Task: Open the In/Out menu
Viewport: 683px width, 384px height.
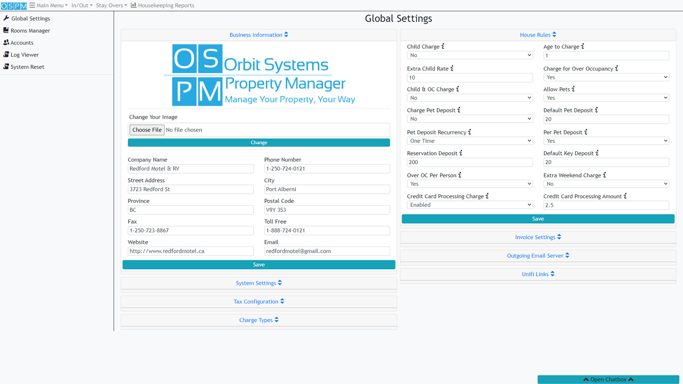Action: click(82, 5)
